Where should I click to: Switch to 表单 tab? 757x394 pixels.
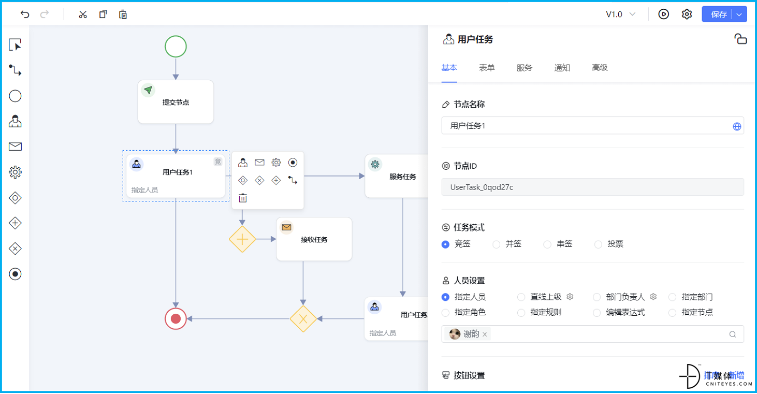click(487, 67)
